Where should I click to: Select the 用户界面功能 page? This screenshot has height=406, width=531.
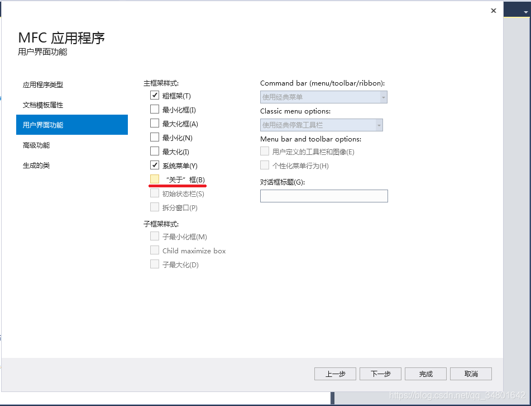tap(72, 125)
